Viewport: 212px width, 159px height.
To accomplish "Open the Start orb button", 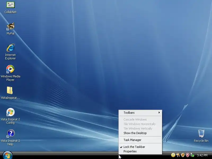I will (x=7, y=156).
